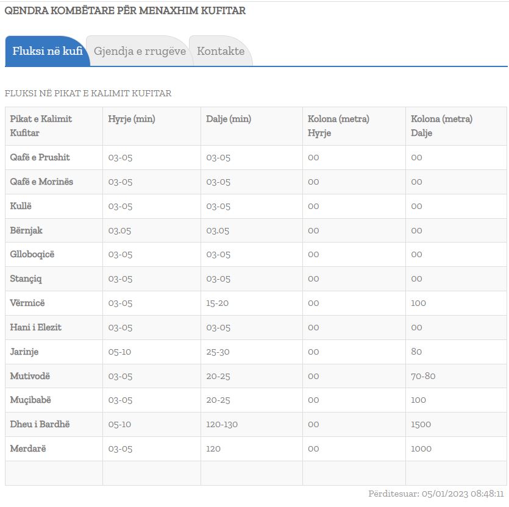Click the Jarinje border point name
This screenshot has height=507, width=509.
[x=24, y=352]
